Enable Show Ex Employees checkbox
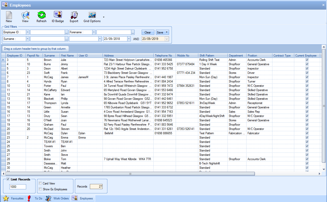The height and width of the screenshot is (202, 327). point(40,189)
